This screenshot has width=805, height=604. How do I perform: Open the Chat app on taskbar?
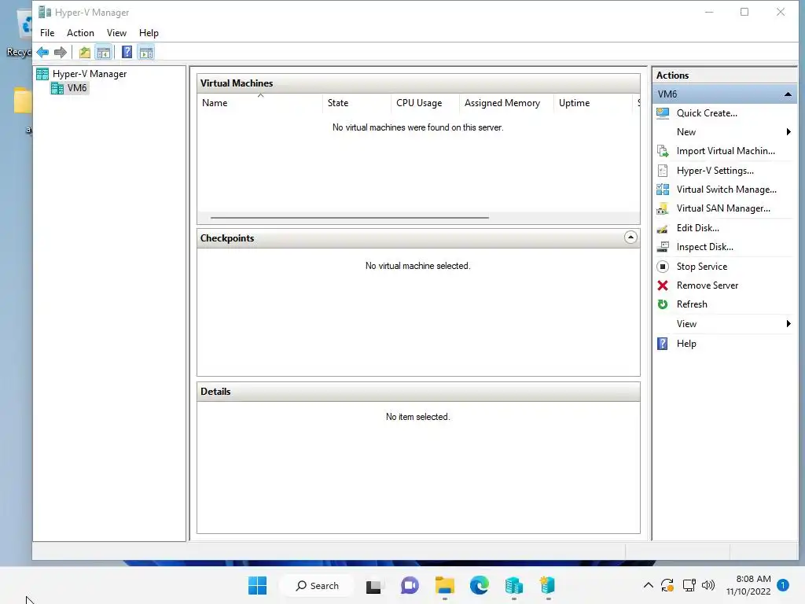click(x=409, y=585)
